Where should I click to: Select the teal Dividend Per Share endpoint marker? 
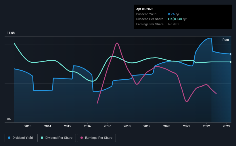coord(231,62)
